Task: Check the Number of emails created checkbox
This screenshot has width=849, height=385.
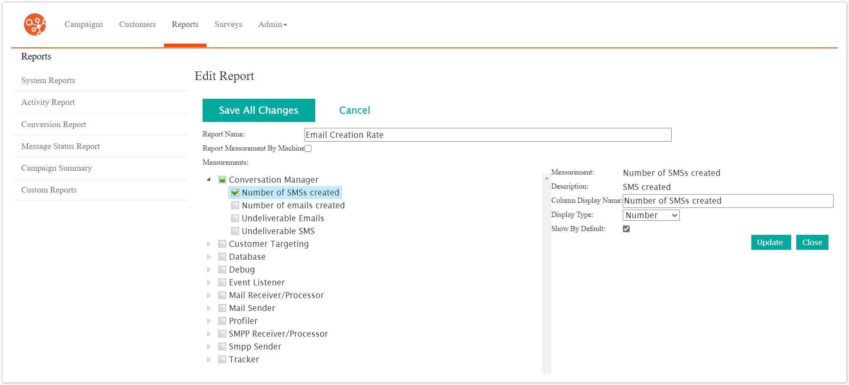Action: click(235, 205)
